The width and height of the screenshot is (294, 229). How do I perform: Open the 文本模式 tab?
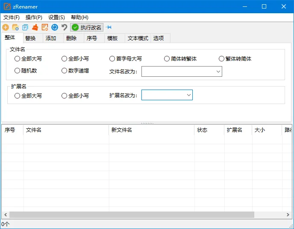click(138, 38)
